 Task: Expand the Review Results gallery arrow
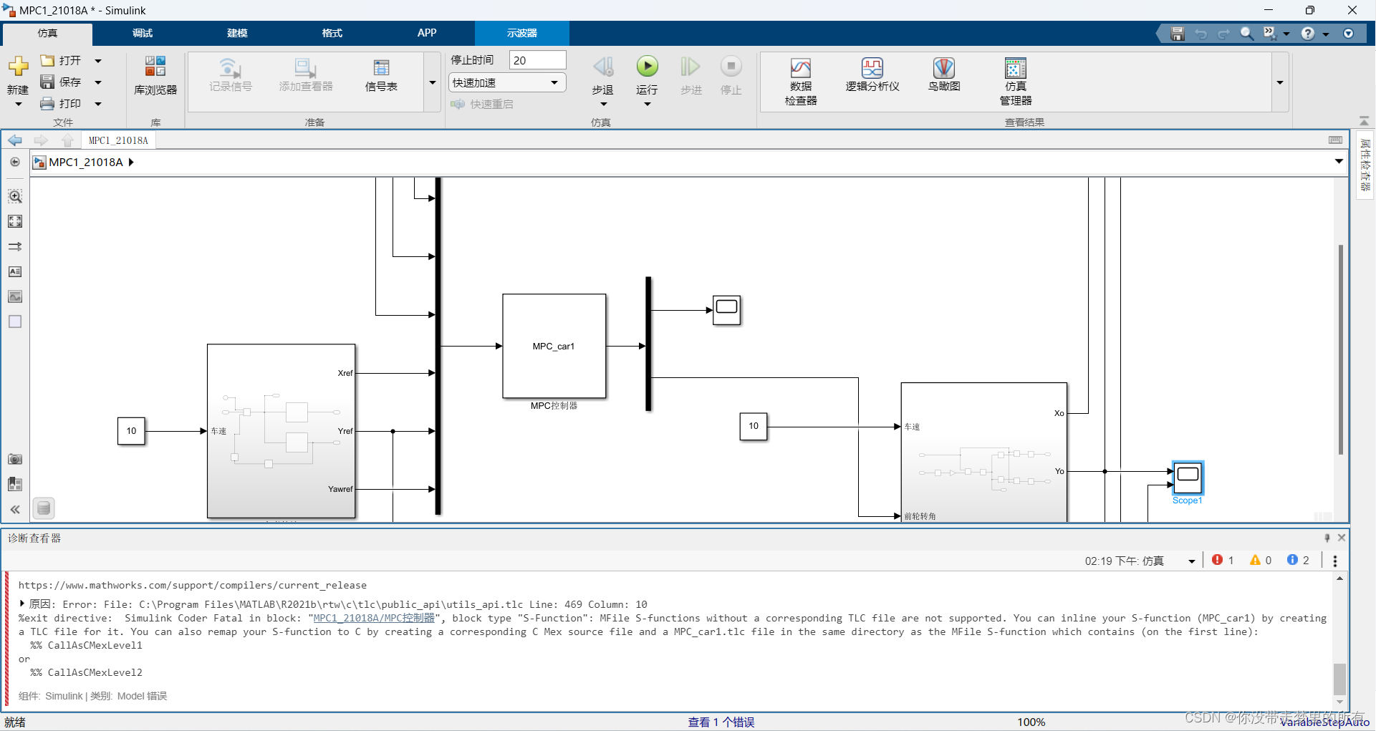[x=1280, y=82]
